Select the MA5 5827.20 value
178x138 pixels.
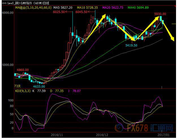pos(63,8)
